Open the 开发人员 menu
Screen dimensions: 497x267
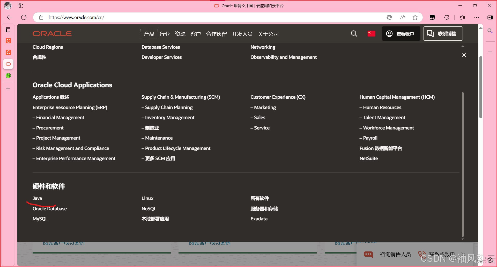click(242, 34)
